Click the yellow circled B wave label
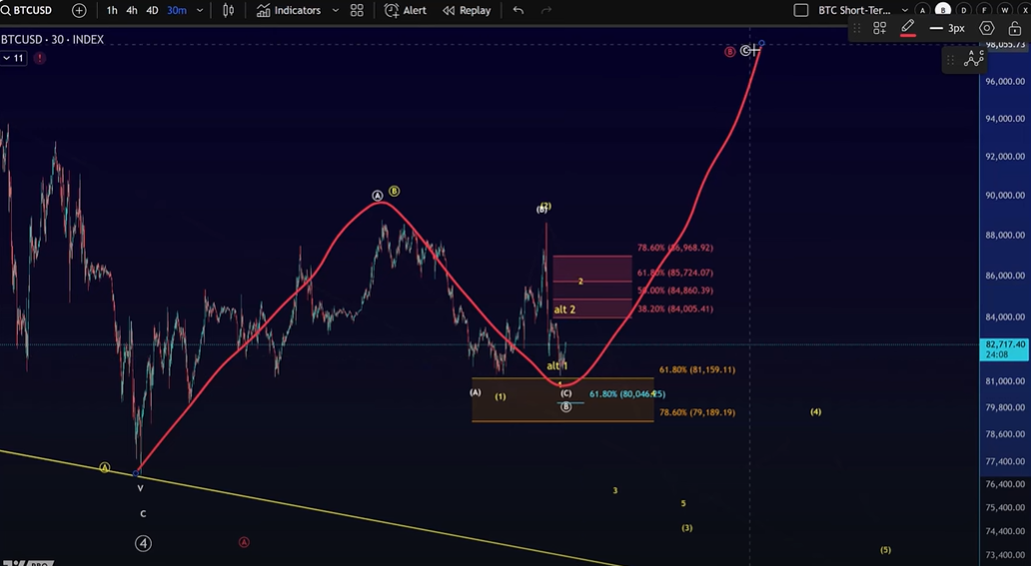This screenshot has width=1031, height=566. click(x=394, y=192)
